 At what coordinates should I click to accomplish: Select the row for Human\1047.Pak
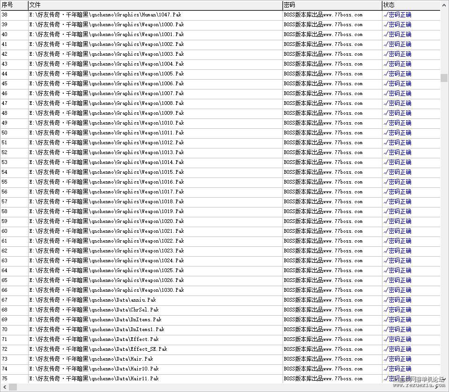point(220,15)
